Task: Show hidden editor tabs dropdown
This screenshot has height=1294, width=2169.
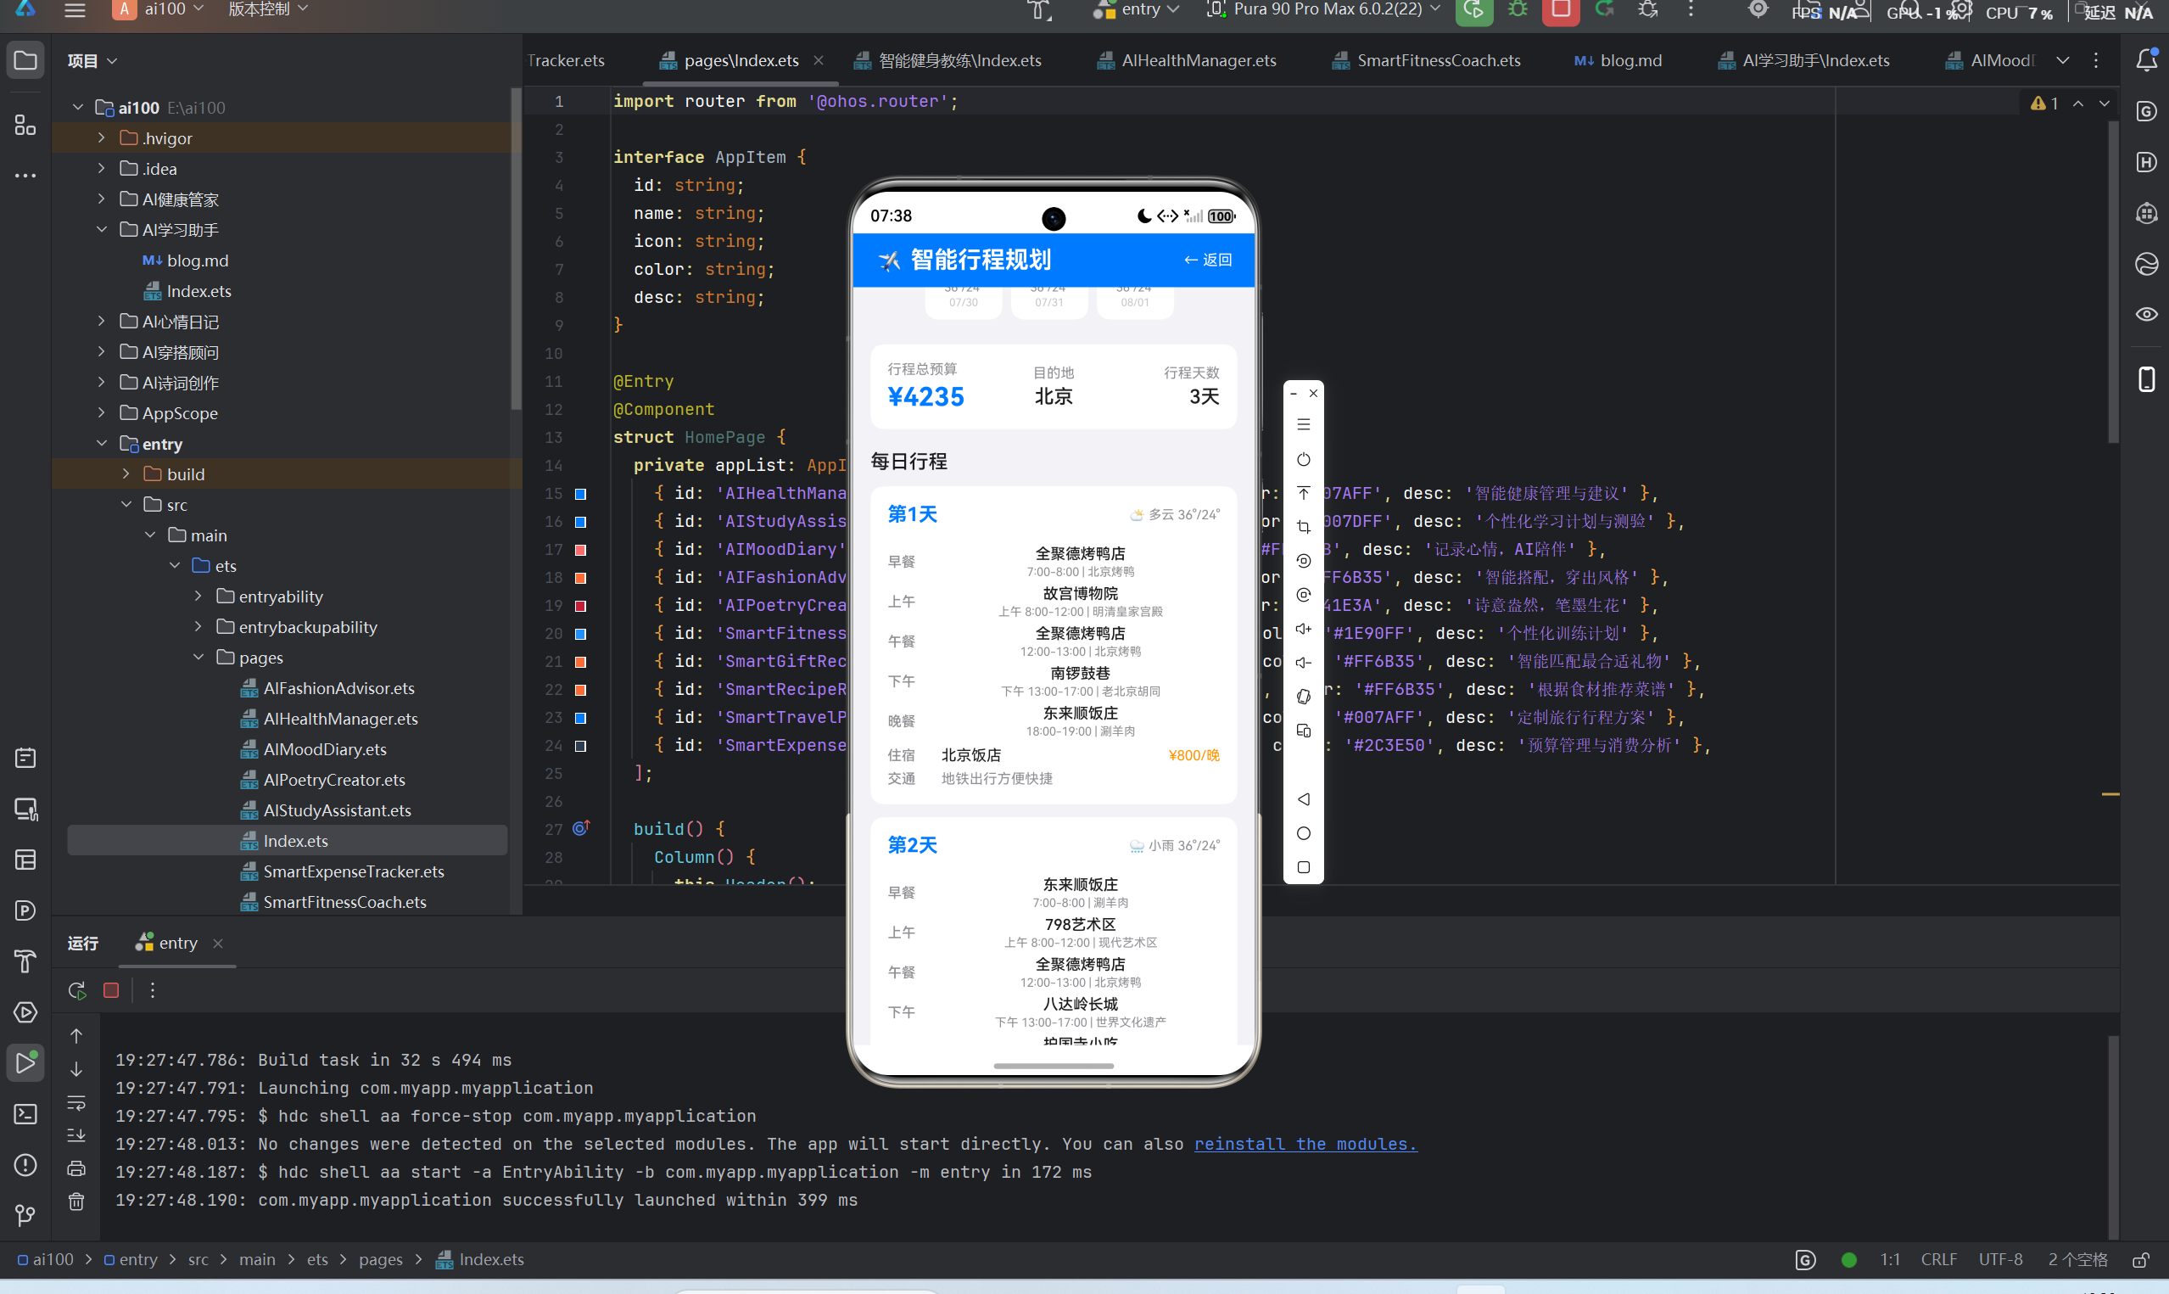Action: click(2062, 60)
